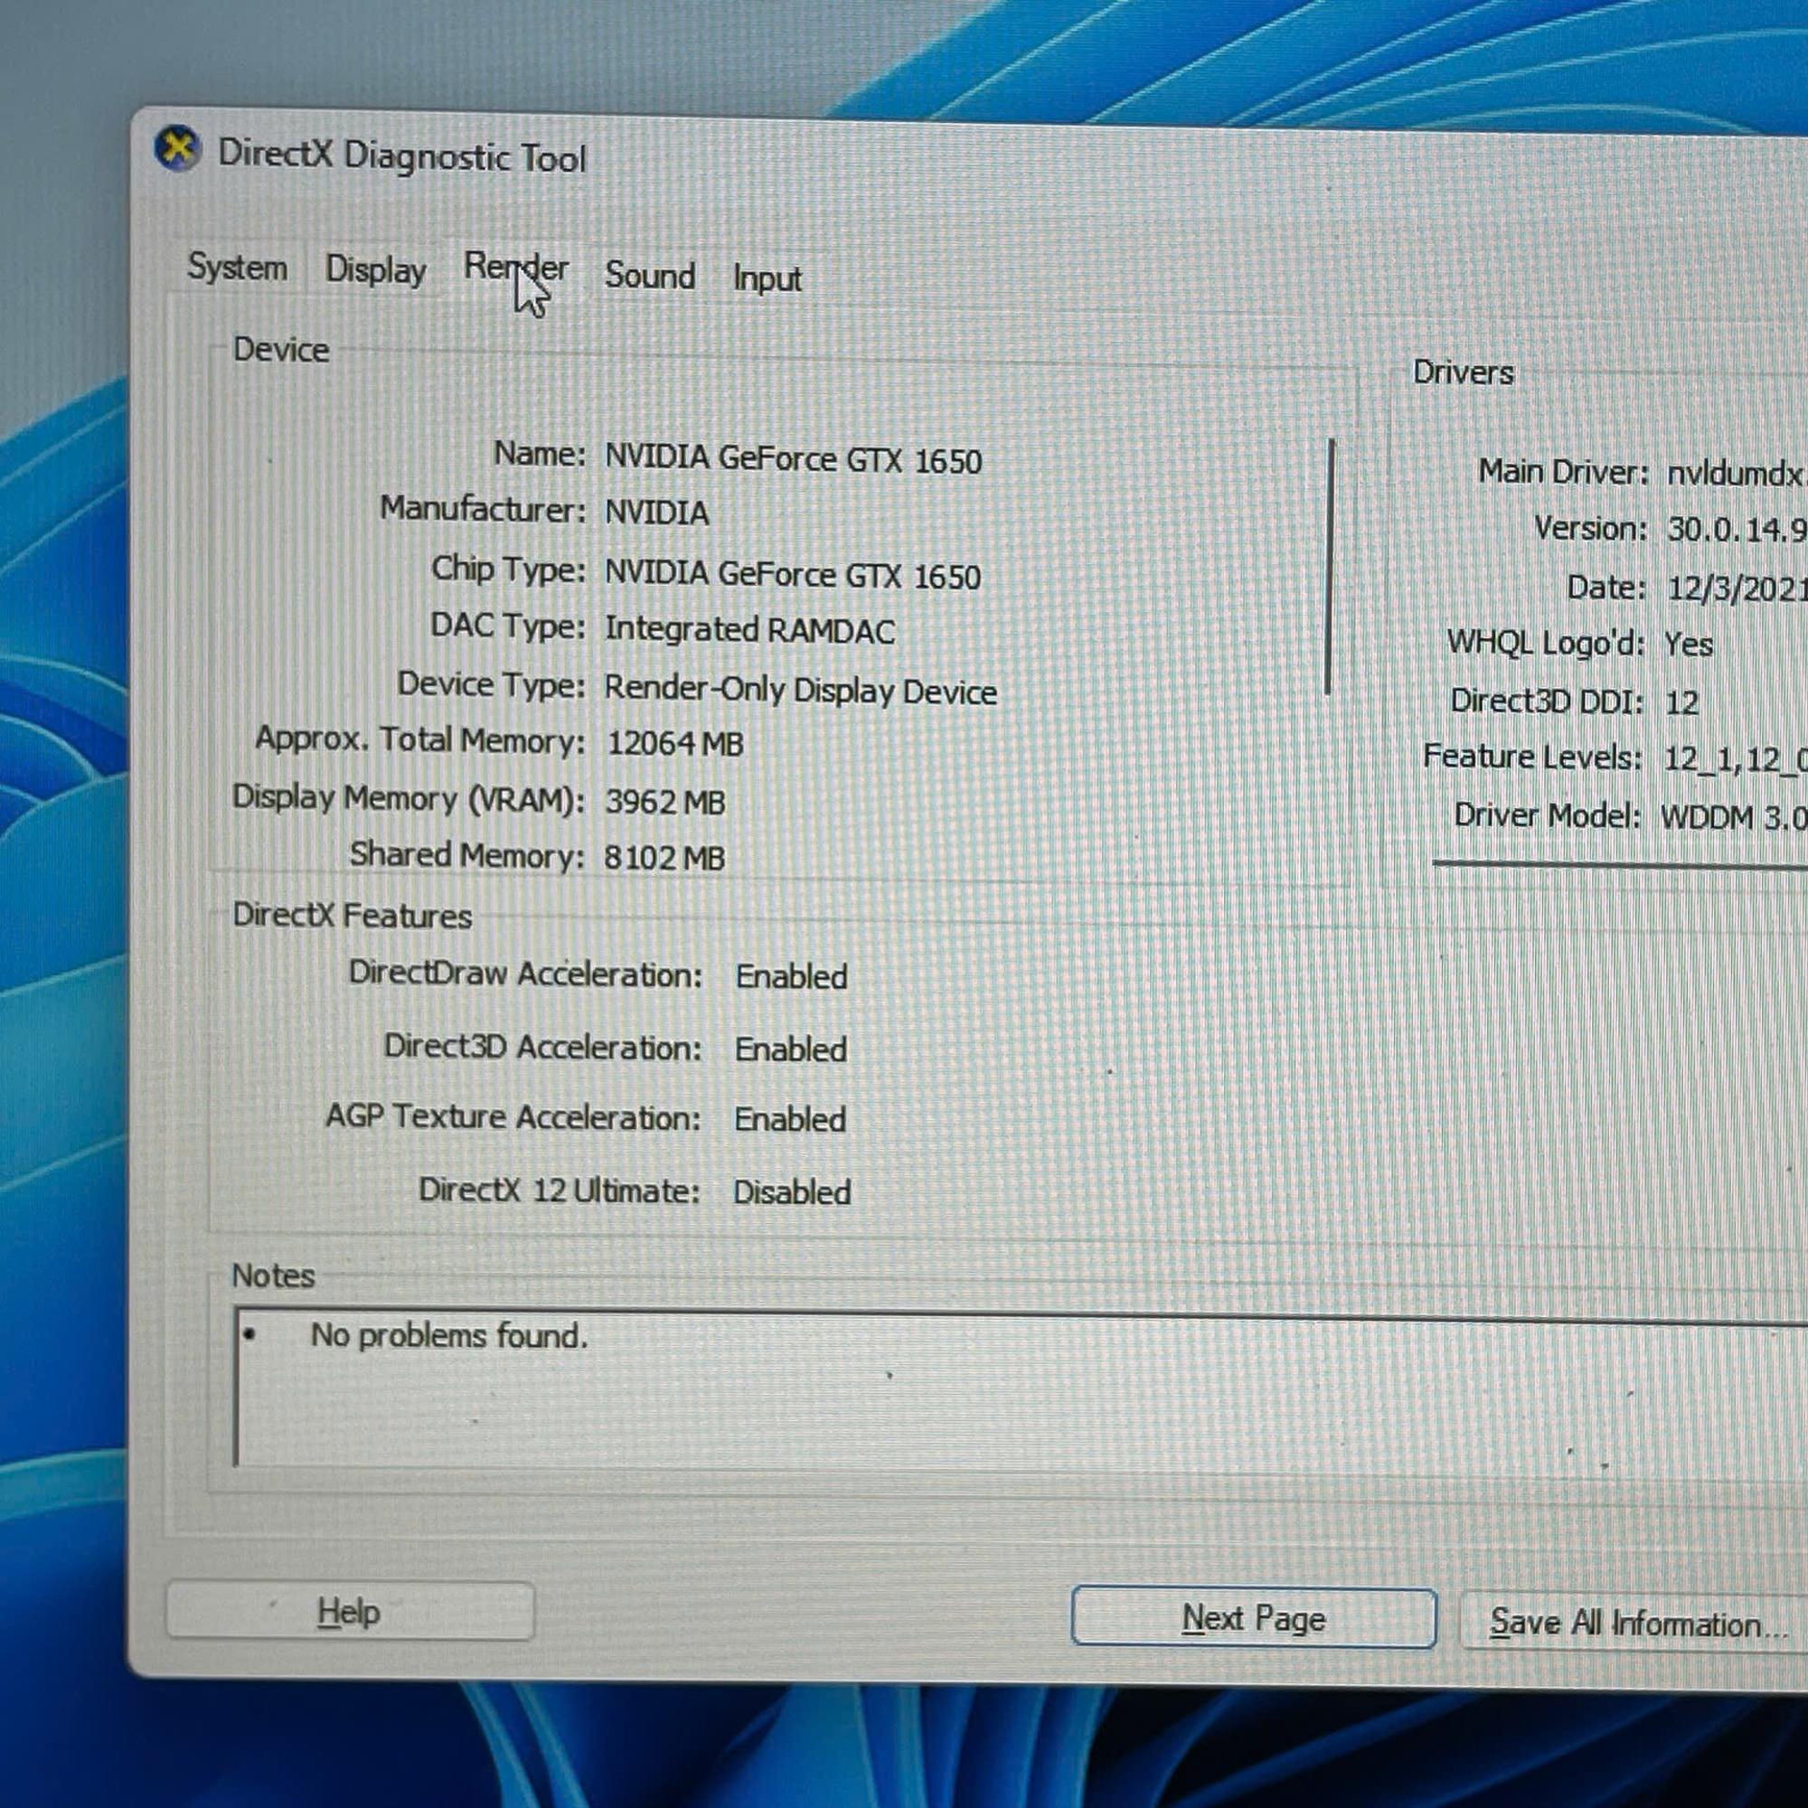Select Manufacturer value 'NVIDIA'
The width and height of the screenshot is (1808, 1808).
[x=657, y=513]
